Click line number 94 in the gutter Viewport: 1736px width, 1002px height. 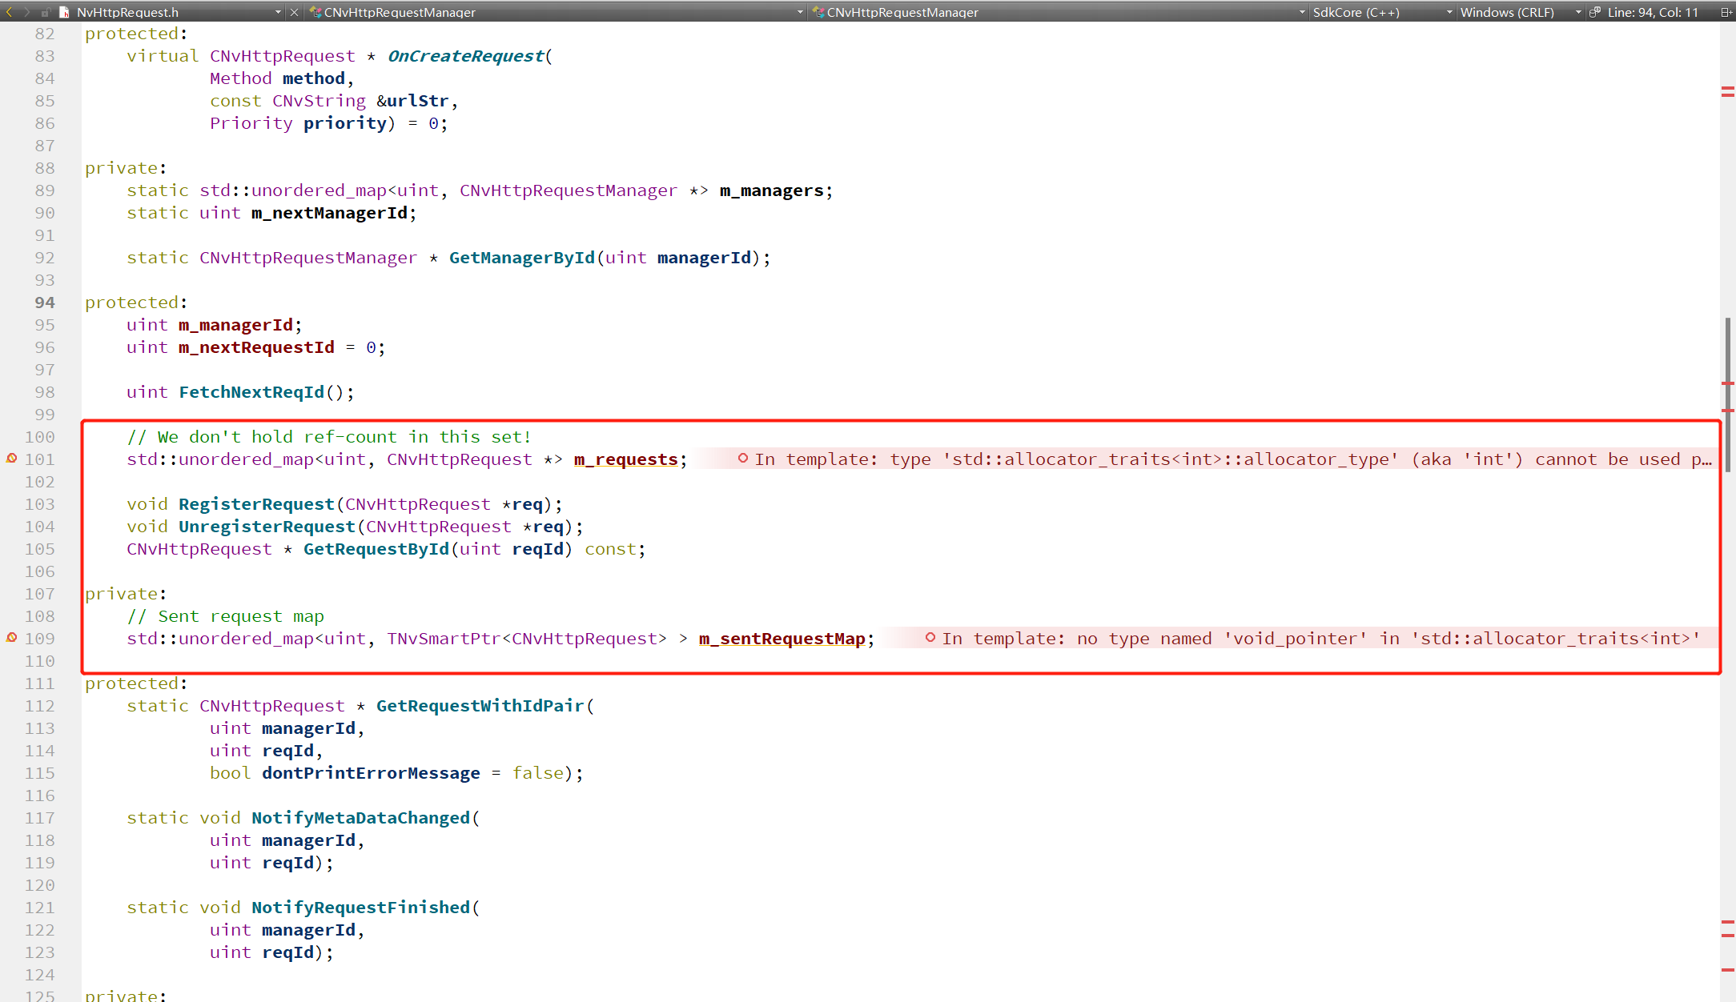(45, 303)
